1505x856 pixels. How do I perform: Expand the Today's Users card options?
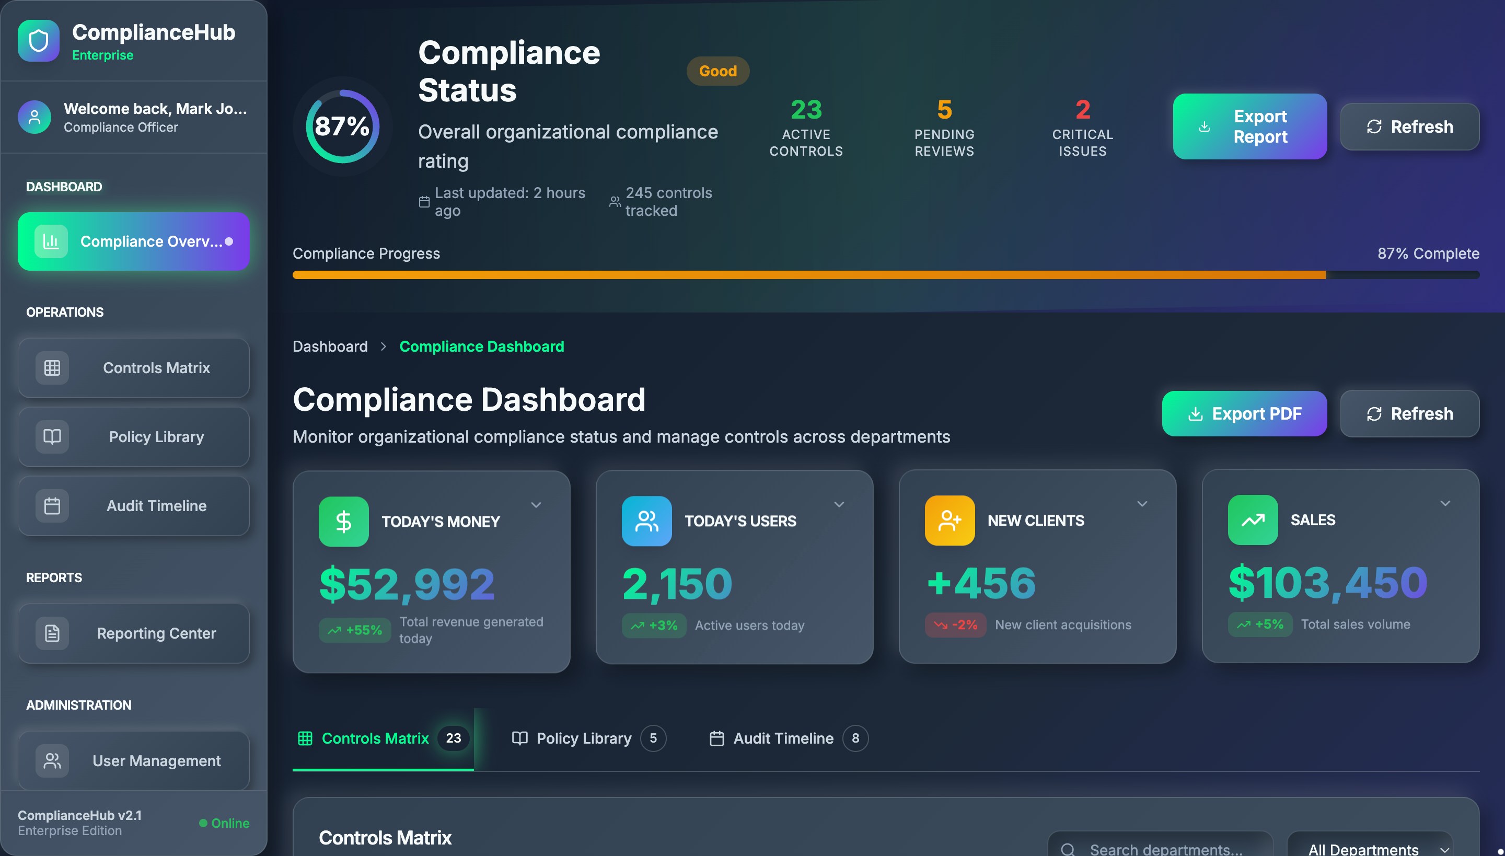point(839,504)
